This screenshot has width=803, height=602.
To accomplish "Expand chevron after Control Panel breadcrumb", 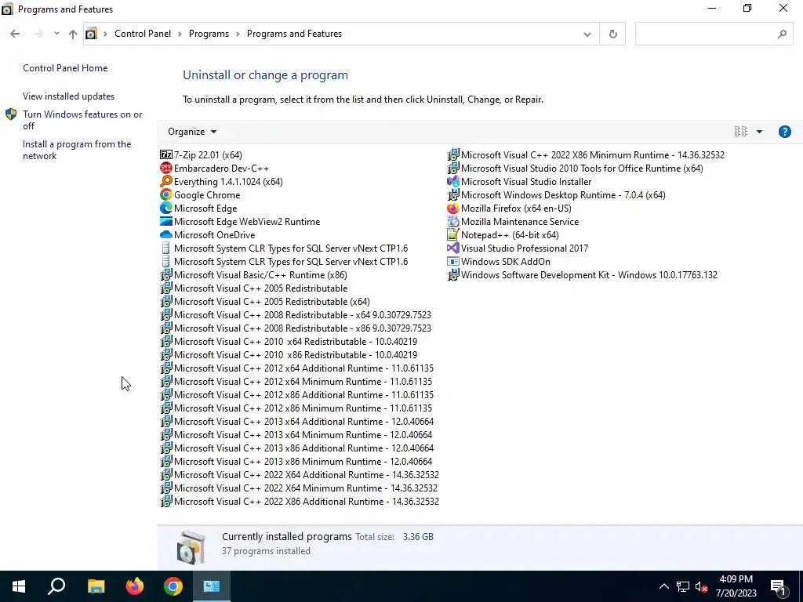I will 180,34.
